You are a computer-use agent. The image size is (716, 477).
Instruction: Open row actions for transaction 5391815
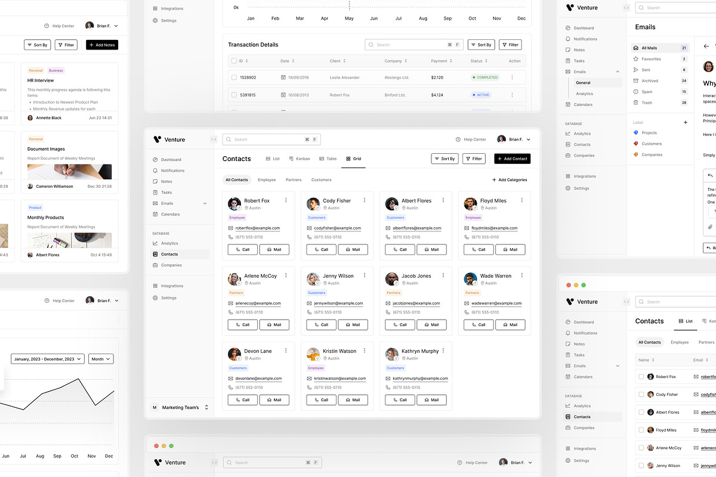coord(512,95)
